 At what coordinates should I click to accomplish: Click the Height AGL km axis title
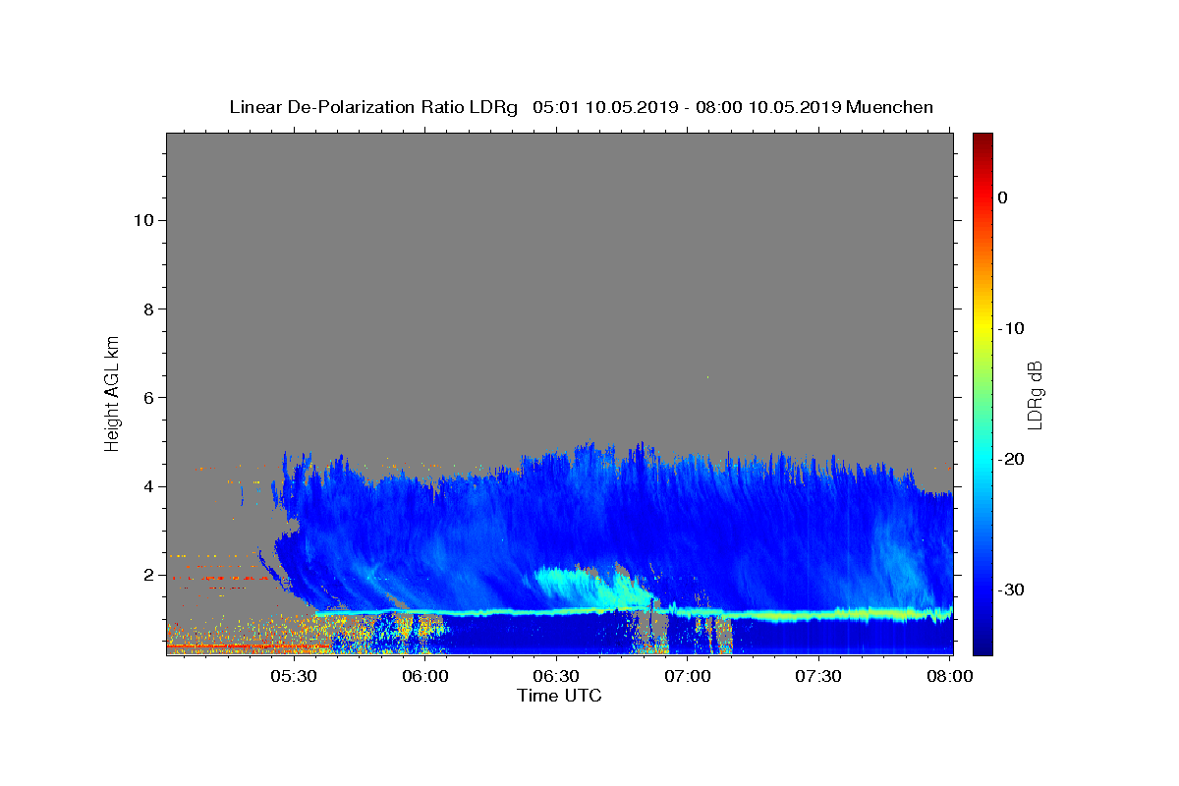[x=112, y=392]
